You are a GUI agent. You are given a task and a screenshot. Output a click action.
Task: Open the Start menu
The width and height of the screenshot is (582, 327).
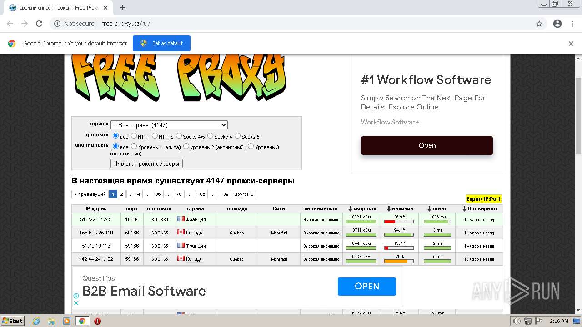pos(12,321)
